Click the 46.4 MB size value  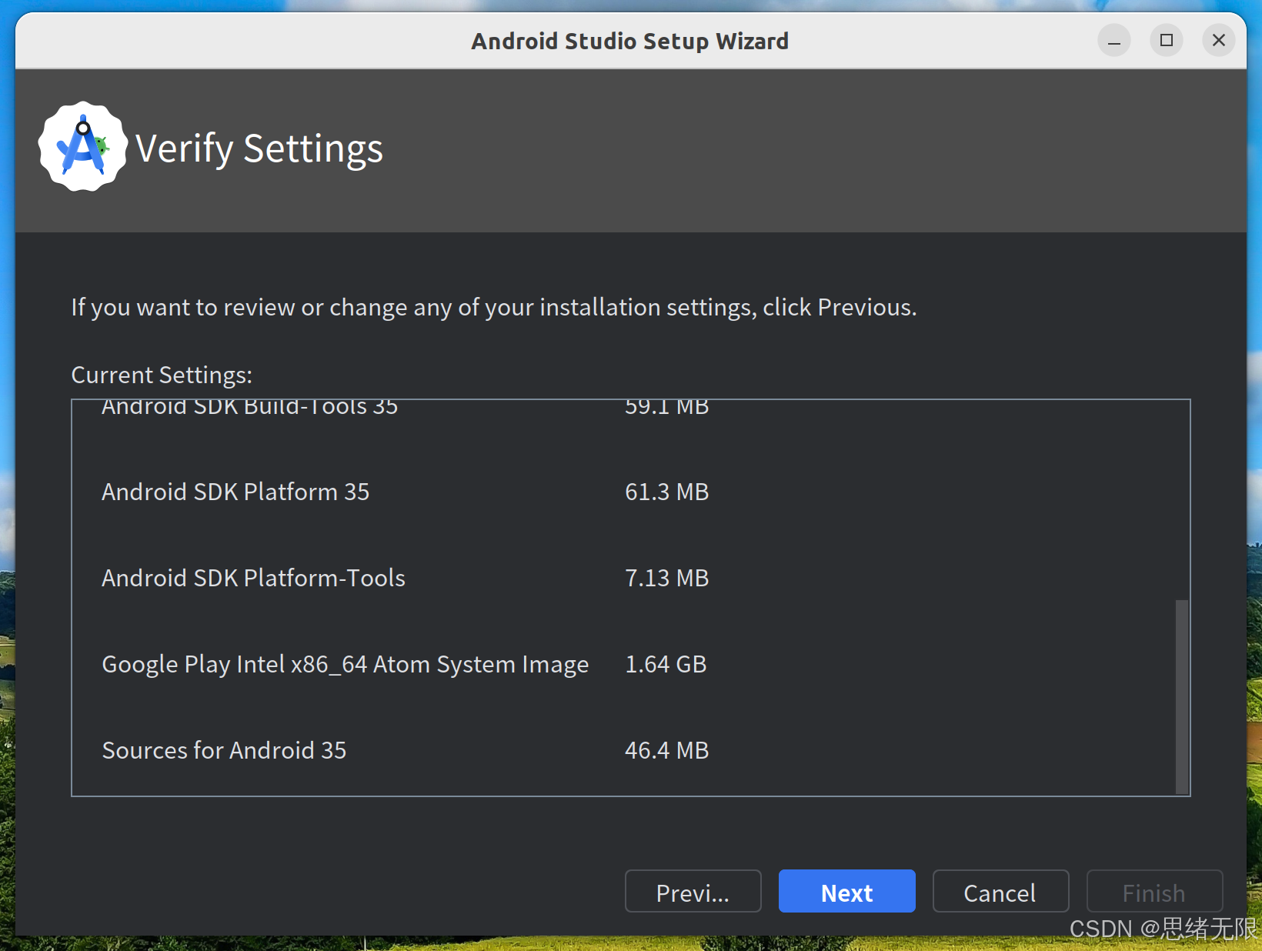[666, 750]
